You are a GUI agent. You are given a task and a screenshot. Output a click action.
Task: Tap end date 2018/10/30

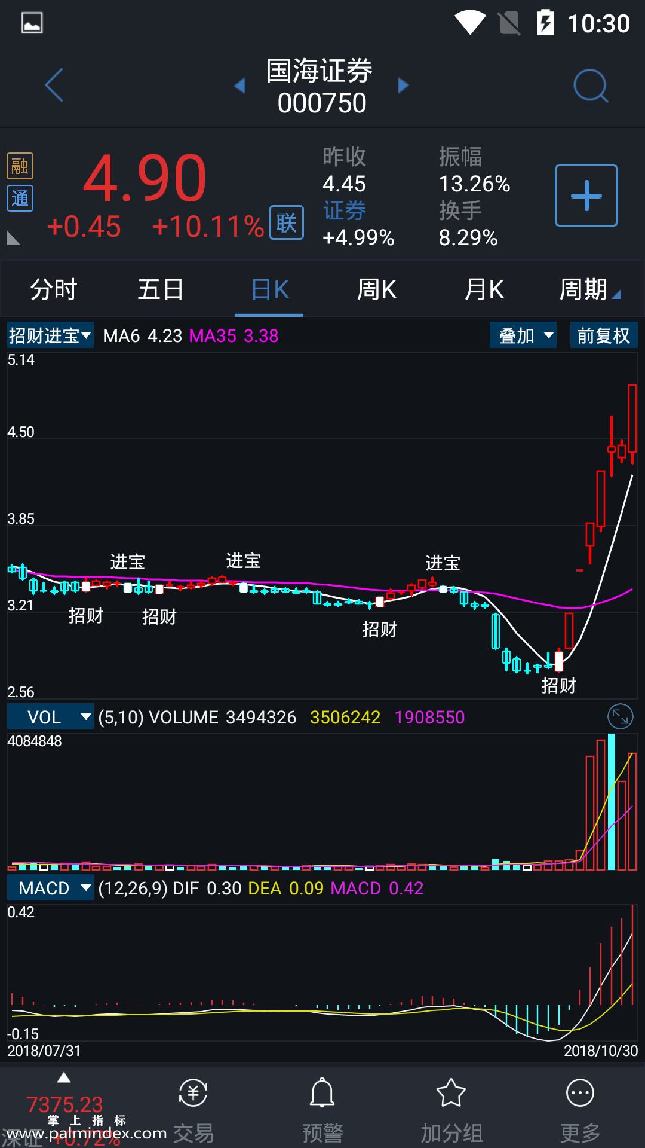click(x=601, y=1051)
